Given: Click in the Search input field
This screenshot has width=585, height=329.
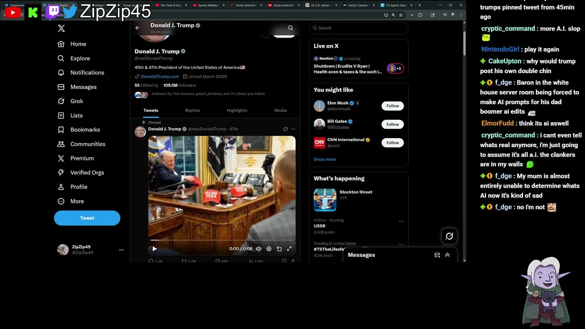Looking at the screenshot, I should pos(359,28).
